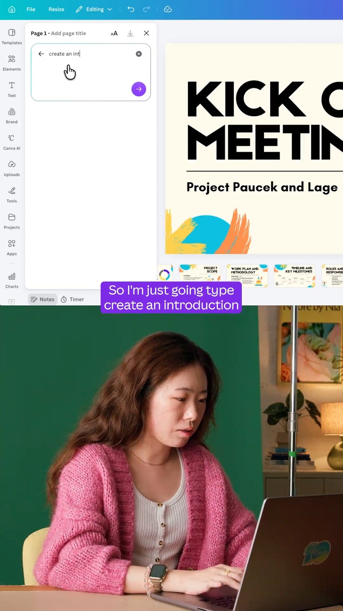Open the Charts panel
343x611 pixels.
(12, 280)
